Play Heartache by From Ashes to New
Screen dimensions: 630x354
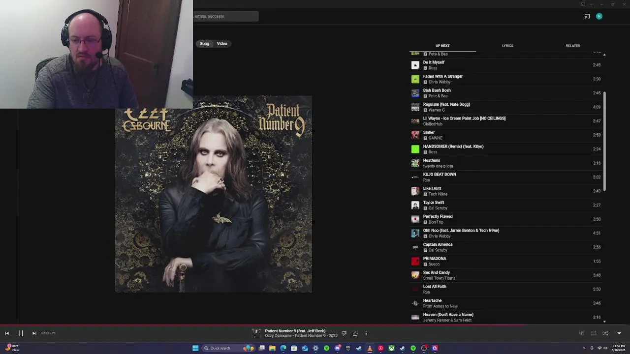click(505, 303)
